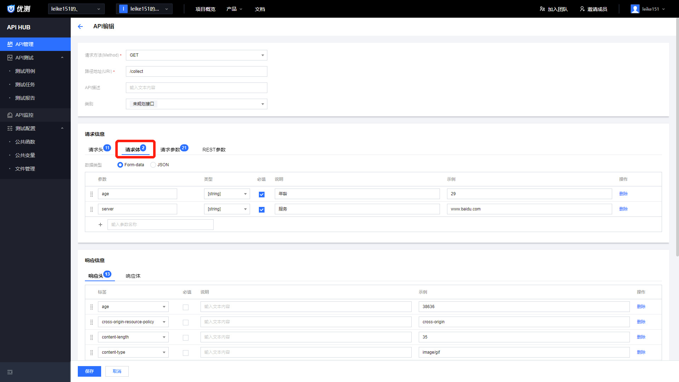Toggle the age parameter 必值 checkbox
The width and height of the screenshot is (679, 382).
(262, 193)
